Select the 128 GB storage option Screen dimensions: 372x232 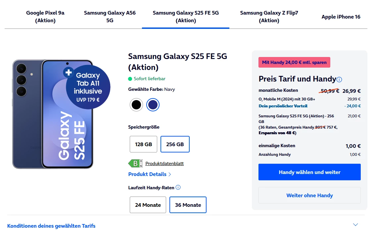tap(143, 144)
